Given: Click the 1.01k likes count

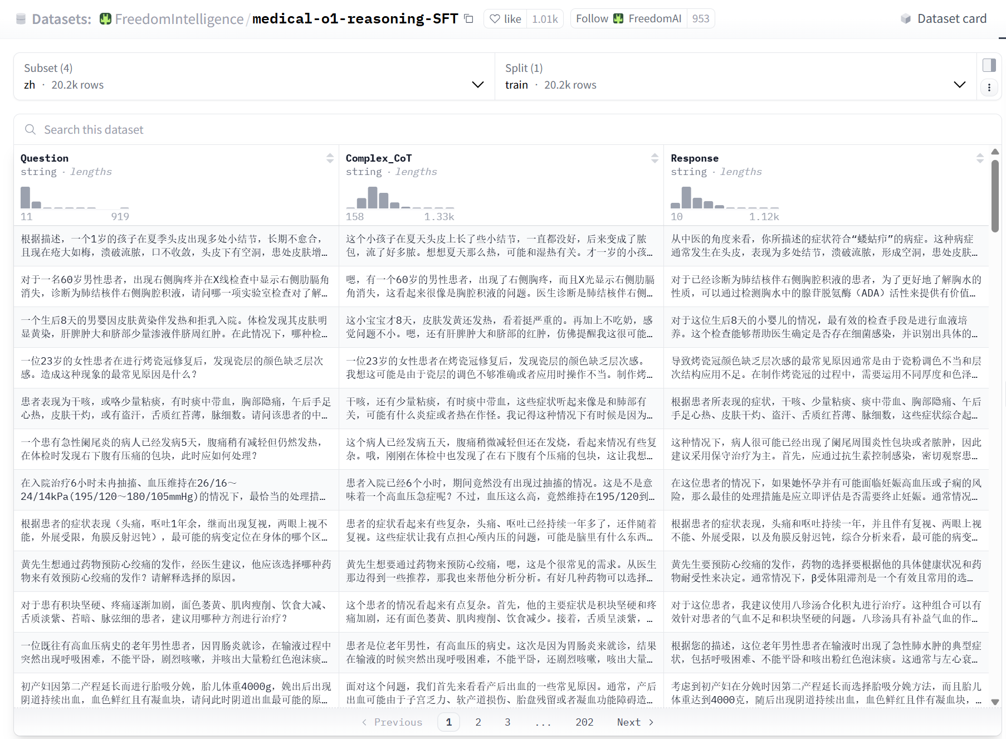Looking at the screenshot, I should pos(545,19).
